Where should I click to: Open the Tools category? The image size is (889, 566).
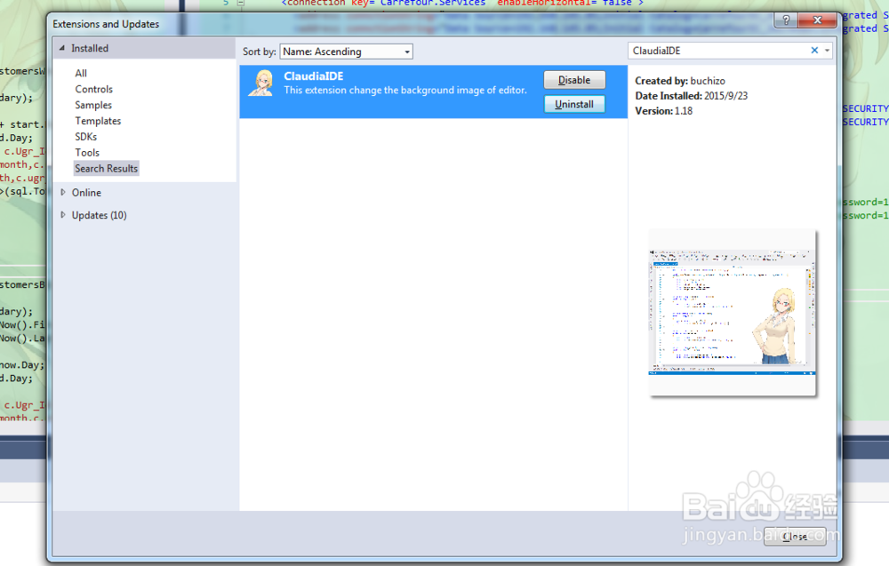point(86,152)
